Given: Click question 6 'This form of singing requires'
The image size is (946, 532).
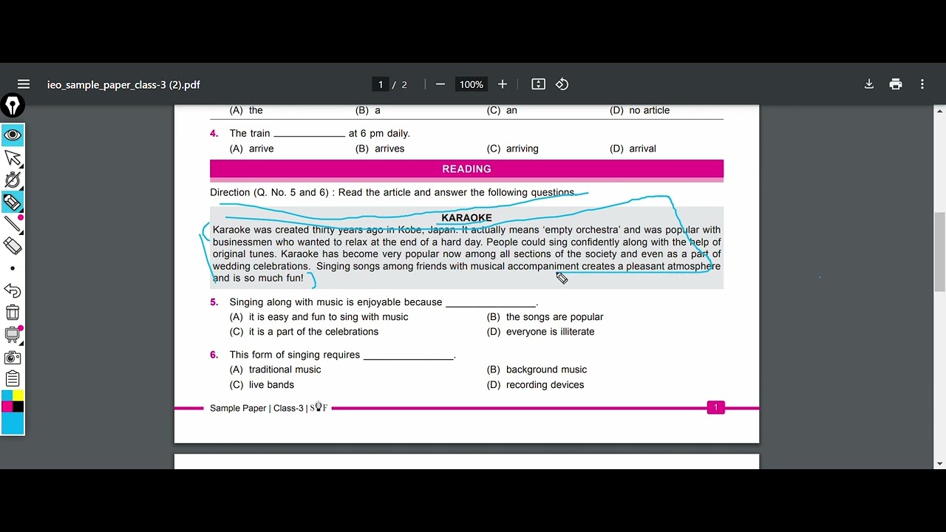Looking at the screenshot, I should 294,355.
